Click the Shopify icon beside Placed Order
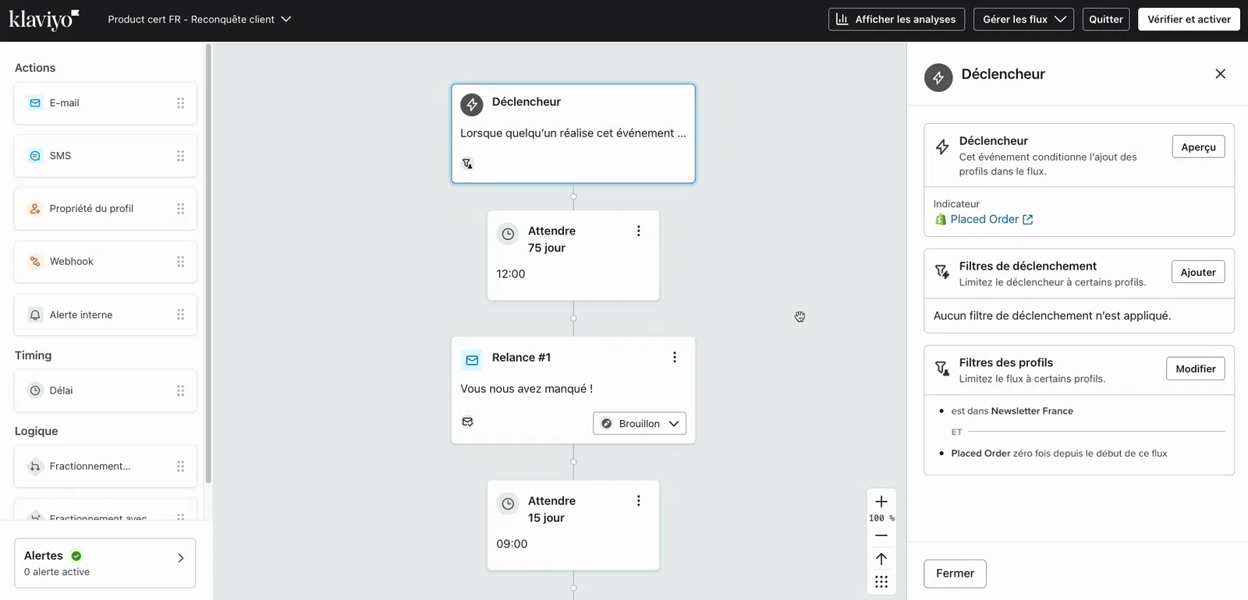 (941, 220)
